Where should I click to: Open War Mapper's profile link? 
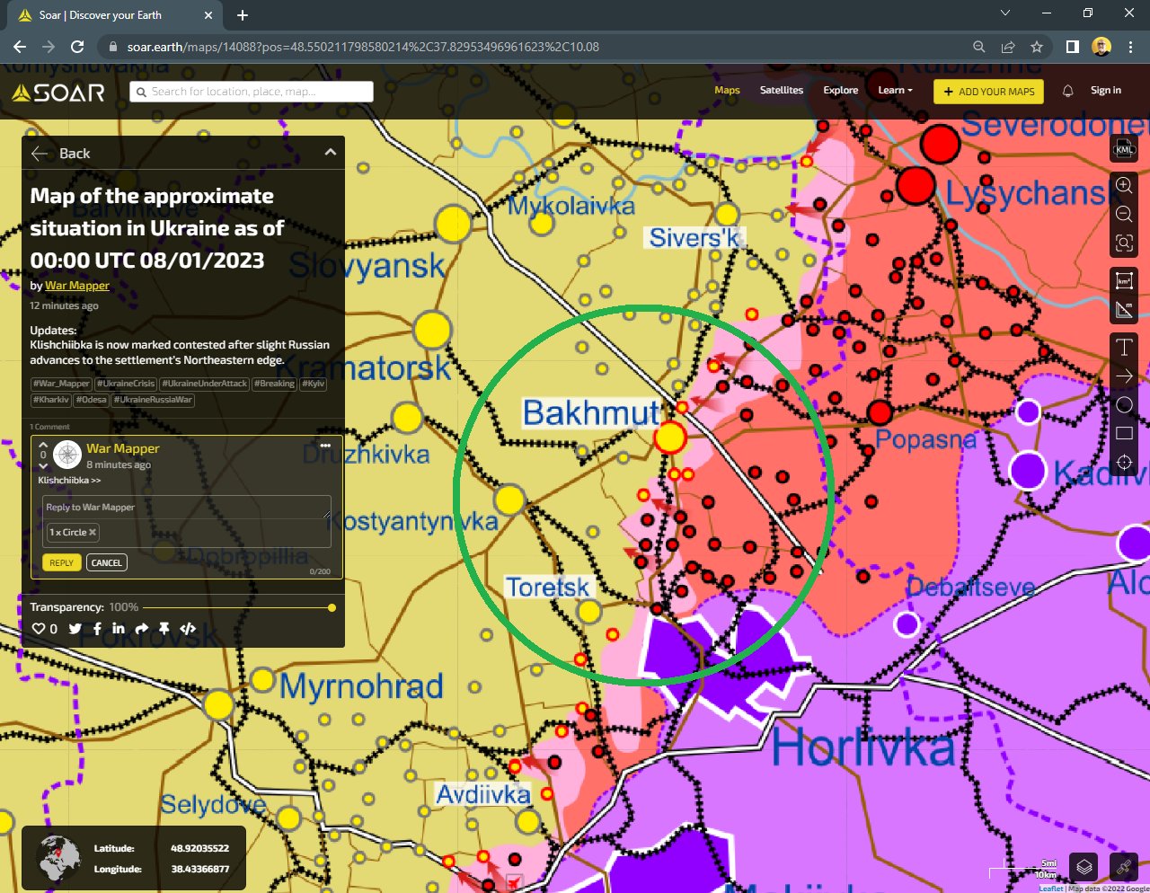coord(77,285)
